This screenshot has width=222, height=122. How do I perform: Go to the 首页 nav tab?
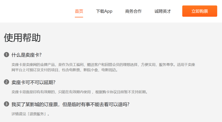[x=79, y=11]
